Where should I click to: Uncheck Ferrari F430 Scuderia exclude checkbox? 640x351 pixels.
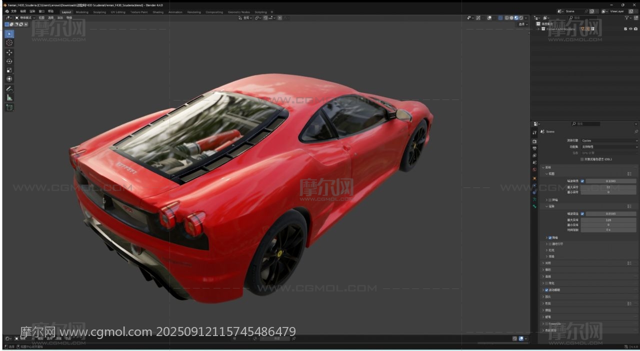coord(625,29)
